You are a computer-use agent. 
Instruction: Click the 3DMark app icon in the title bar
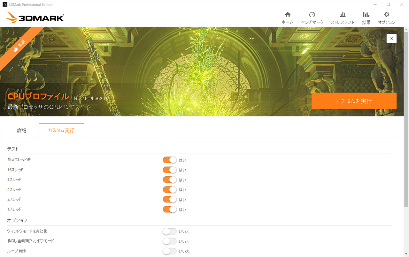(x=5, y=4)
